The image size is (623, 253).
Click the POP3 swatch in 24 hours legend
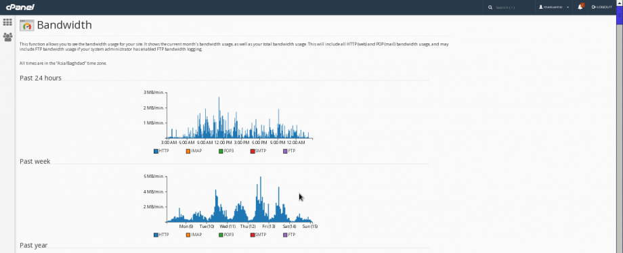click(x=221, y=151)
